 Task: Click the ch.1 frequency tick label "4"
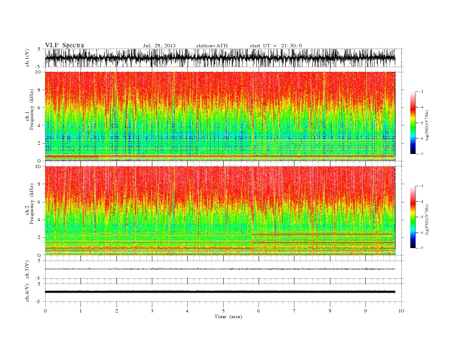coord(39,125)
